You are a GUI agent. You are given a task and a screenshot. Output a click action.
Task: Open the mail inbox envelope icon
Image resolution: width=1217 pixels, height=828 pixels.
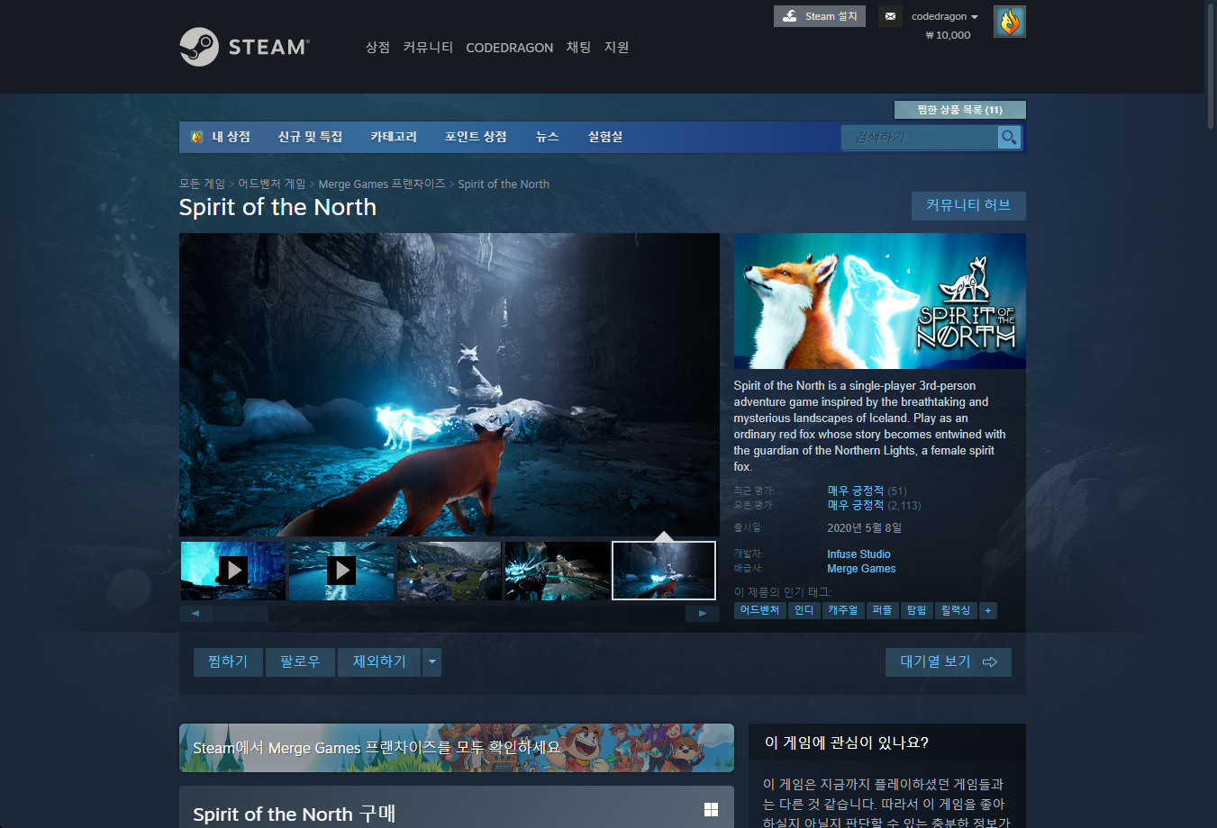[890, 16]
